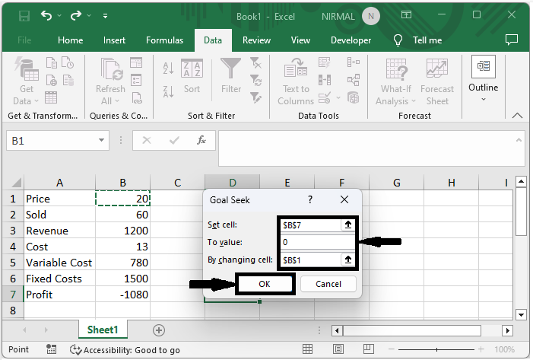Click the Save icon in title bar

(24, 16)
